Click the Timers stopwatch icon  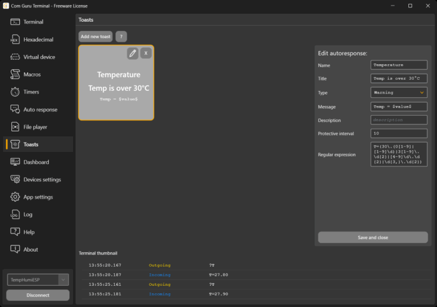point(15,92)
